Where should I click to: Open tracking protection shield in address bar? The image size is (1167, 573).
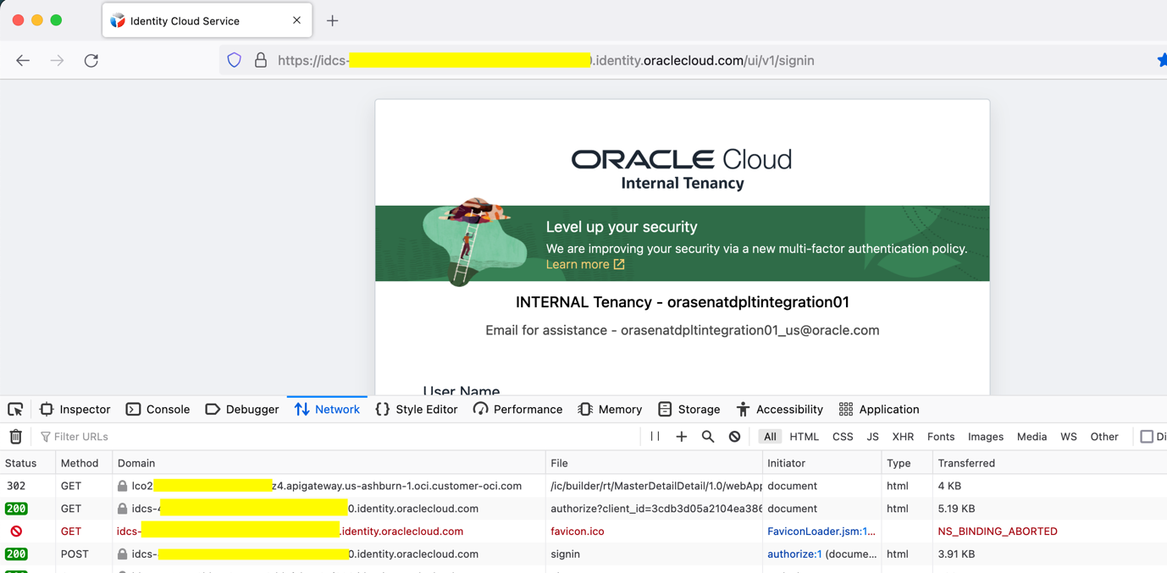click(235, 60)
